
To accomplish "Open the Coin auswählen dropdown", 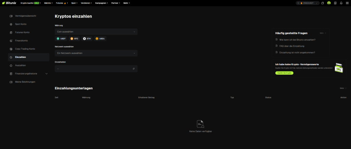I will click(96, 32).
